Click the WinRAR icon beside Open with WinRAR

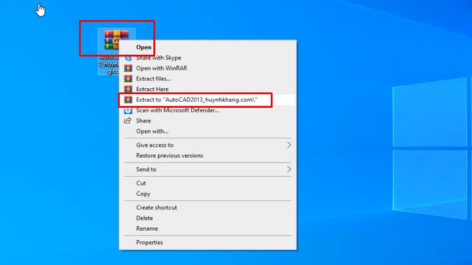pyautogui.click(x=127, y=68)
